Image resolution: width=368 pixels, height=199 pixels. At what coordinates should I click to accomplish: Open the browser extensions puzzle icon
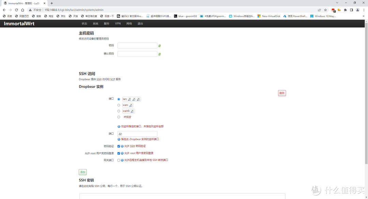345,10
